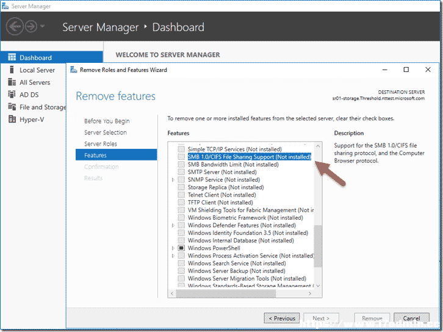Select the Storage Replica (Not installed) row
This screenshot has width=443, height=332.
click(x=226, y=187)
